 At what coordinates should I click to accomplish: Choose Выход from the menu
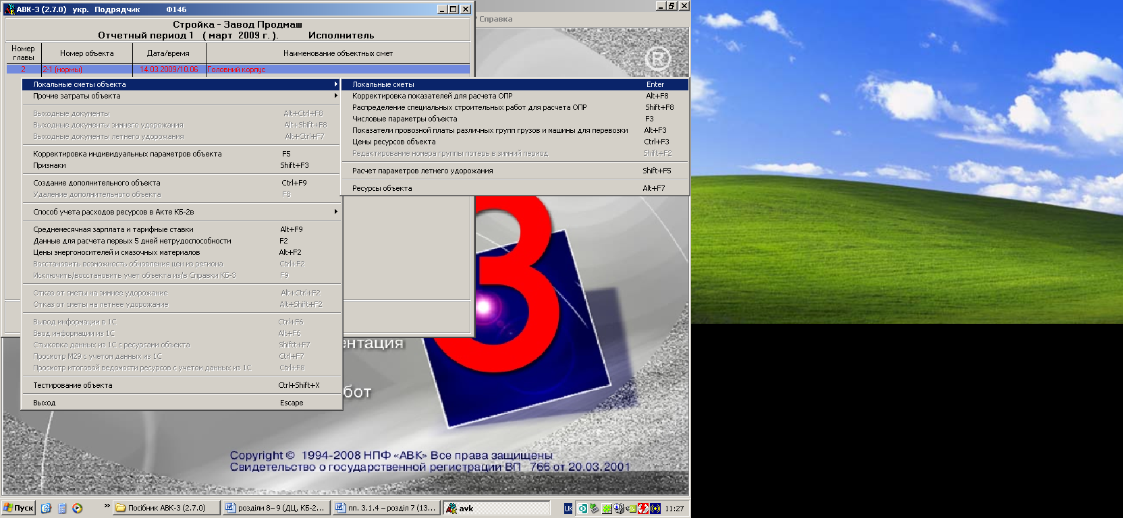tap(181, 403)
